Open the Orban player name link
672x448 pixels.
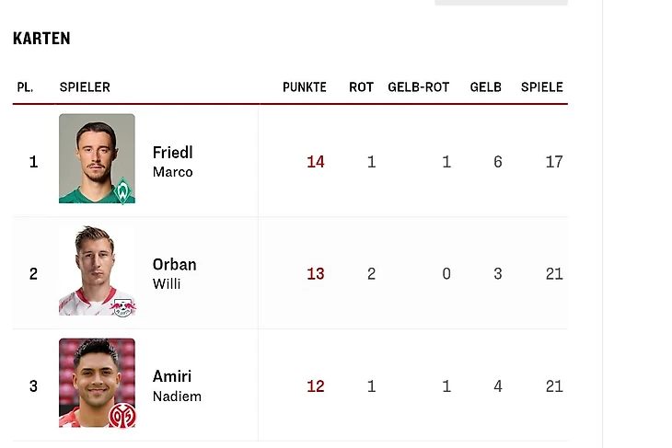coord(174,265)
